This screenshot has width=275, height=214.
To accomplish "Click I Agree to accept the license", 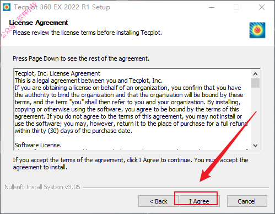I will point(199,201).
